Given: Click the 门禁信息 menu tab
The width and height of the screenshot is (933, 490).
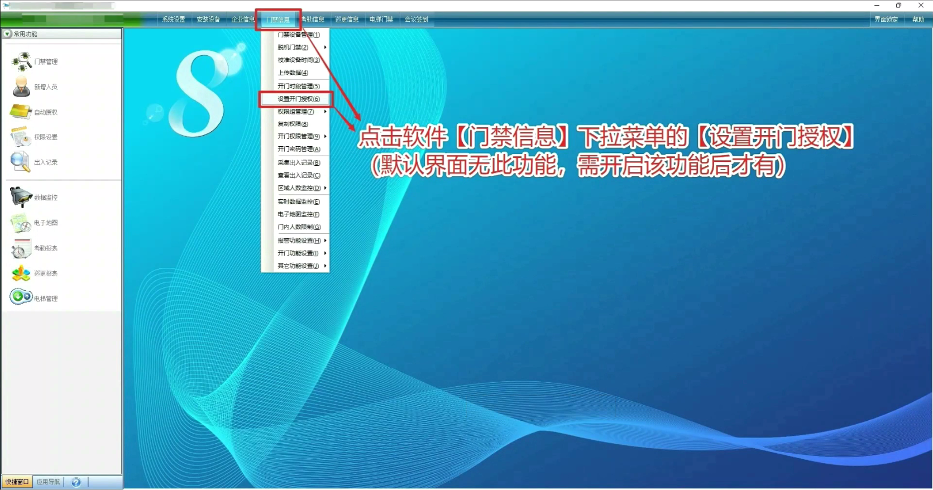Looking at the screenshot, I should click(278, 20).
